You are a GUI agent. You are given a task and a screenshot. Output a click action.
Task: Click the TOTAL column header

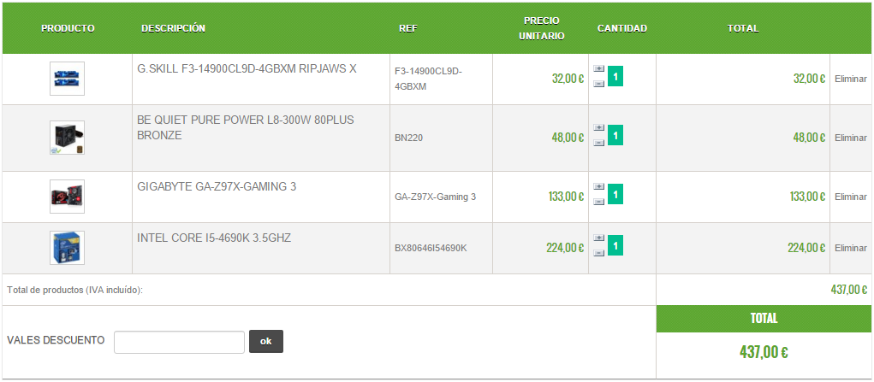pyautogui.click(x=743, y=28)
